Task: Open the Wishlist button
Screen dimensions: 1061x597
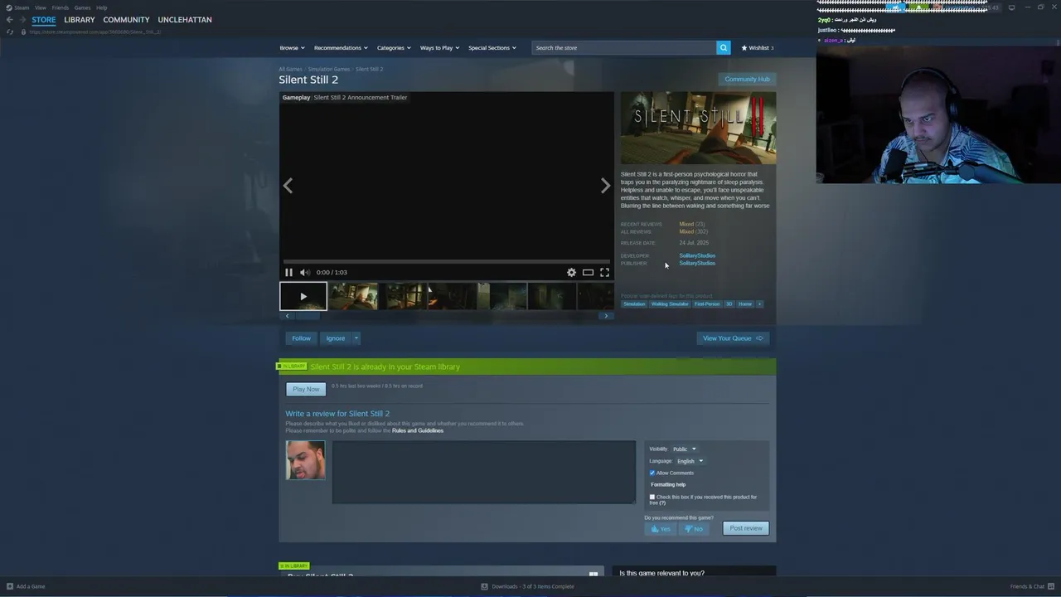Action: [x=758, y=47]
